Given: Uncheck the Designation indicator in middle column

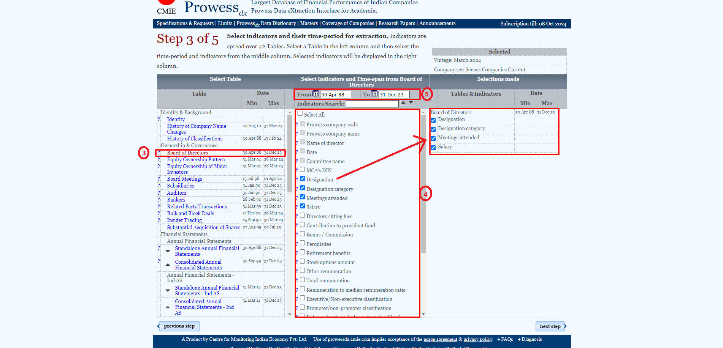Looking at the screenshot, I should click(303, 179).
